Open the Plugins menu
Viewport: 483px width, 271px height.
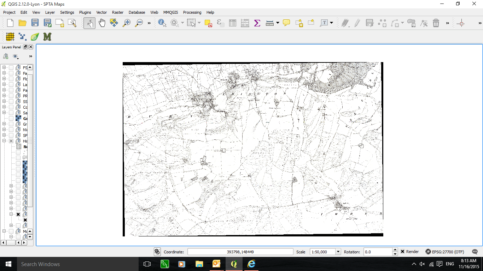[x=85, y=12]
